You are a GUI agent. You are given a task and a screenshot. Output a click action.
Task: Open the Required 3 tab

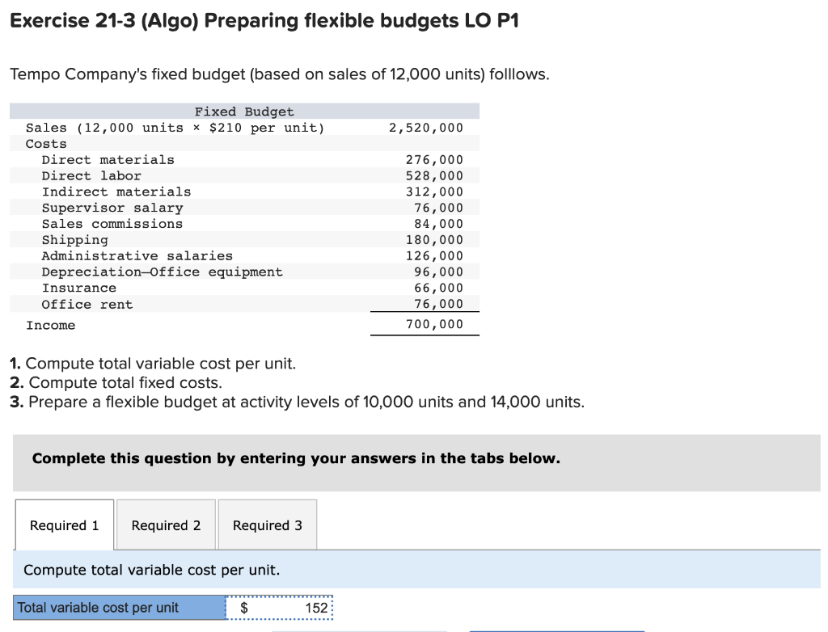(267, 525)
